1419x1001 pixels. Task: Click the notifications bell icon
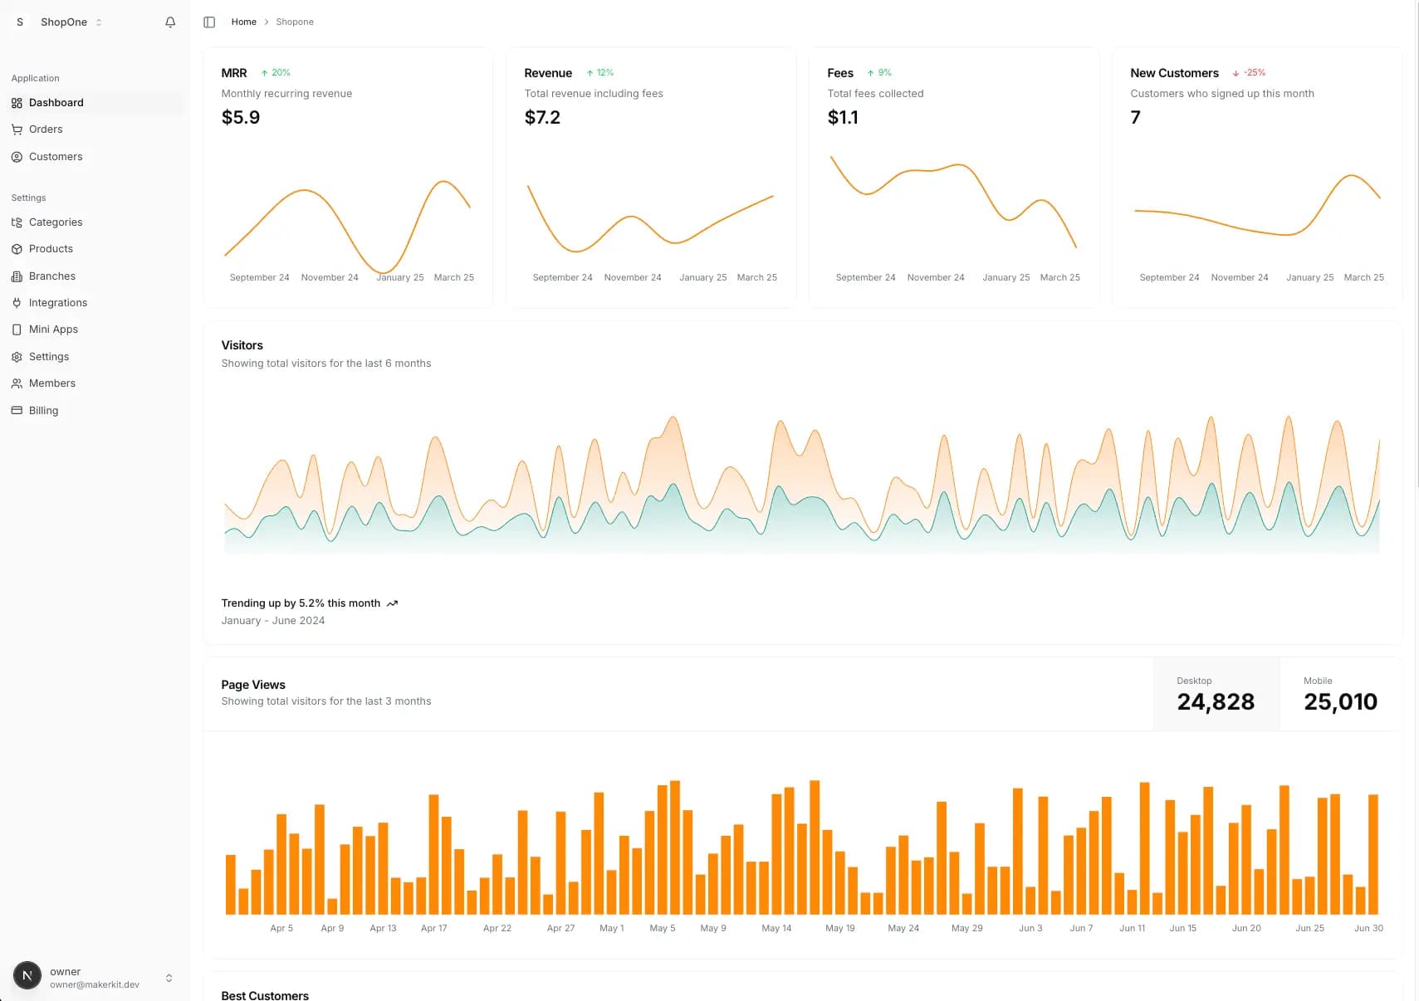(x=170, y=22)
